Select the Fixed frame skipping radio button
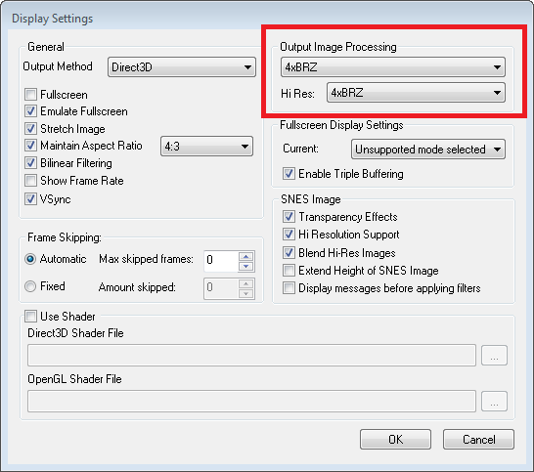 (30, 286)
